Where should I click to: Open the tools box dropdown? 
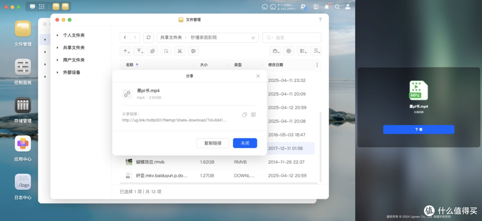click(275, 51)
